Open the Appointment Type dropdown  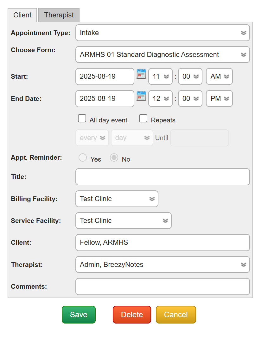[163, 33]
